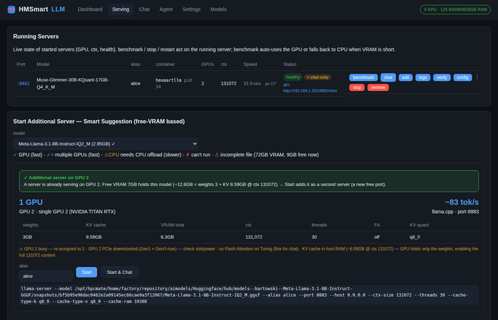The height and width of the screenshot is (320, 498).
Task: Click the KV quant value q8_0
Action: [x=415, y=237]
